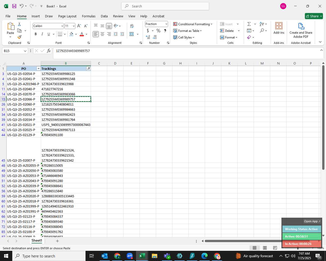Activate the Format Painter brush
This screenshot has width=326, height=261.
[x=19, y=37]
